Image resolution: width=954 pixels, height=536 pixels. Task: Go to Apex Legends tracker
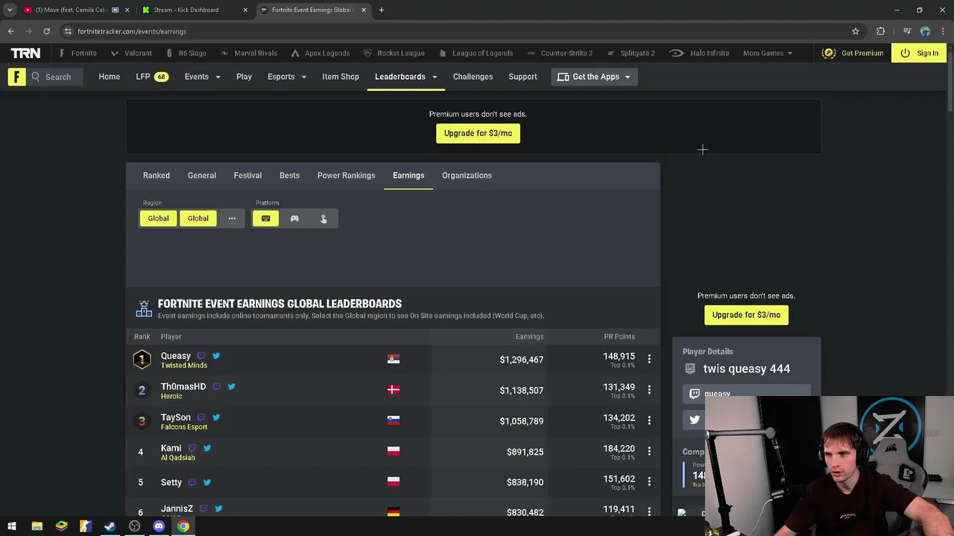[320, 53]
